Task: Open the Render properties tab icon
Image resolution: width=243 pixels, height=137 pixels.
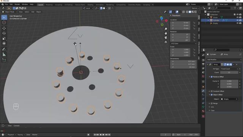Action: (x=203, y=60)
